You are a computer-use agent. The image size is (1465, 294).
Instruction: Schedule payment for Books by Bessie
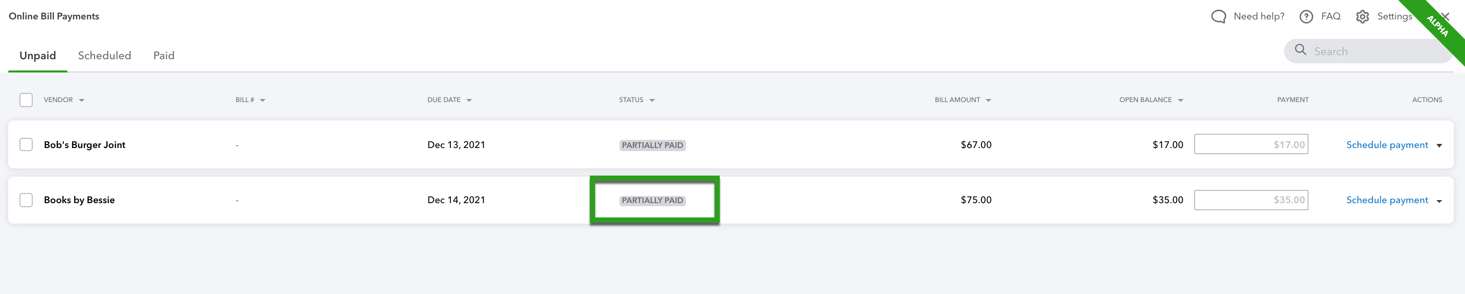click(x=1387, y=200)
